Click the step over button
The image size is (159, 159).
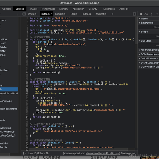point(146,14)
